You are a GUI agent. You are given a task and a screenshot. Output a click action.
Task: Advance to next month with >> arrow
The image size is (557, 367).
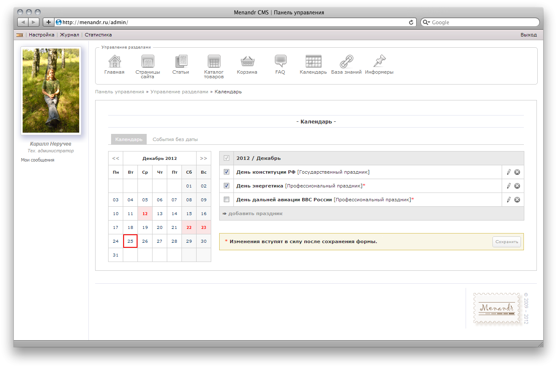[x=204, y=158]
